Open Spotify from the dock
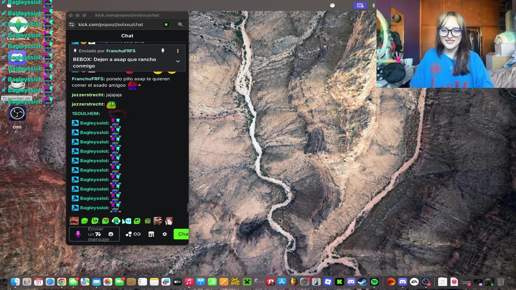This screenshot has width=516, height=290. click(x=374, y=282)
